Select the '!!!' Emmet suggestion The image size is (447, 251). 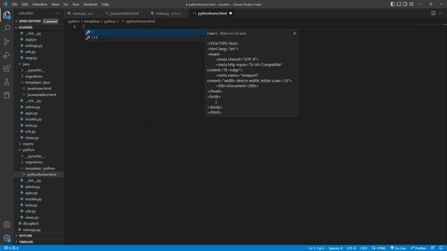click(145, 38)
